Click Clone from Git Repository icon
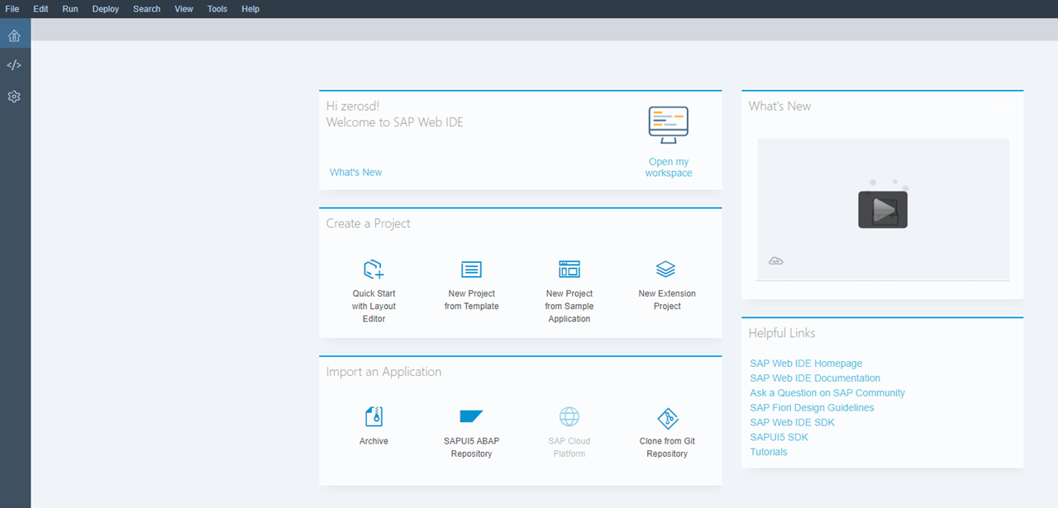 [x=667, y=417]
